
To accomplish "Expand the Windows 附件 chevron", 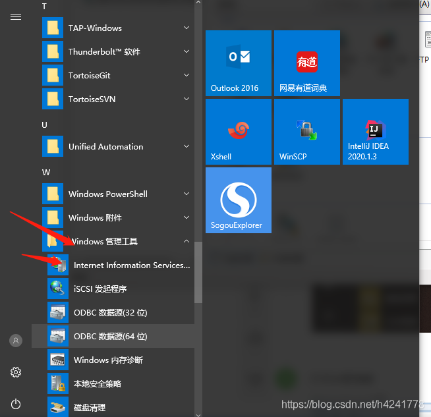I will coord(187,217).
